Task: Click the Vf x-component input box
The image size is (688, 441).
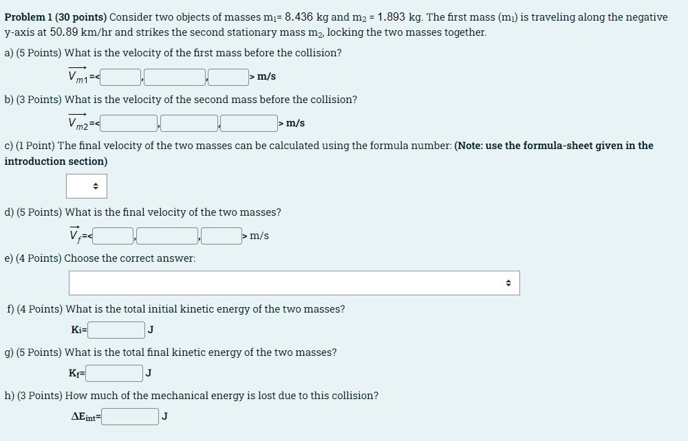Action: tap(112, 235)
